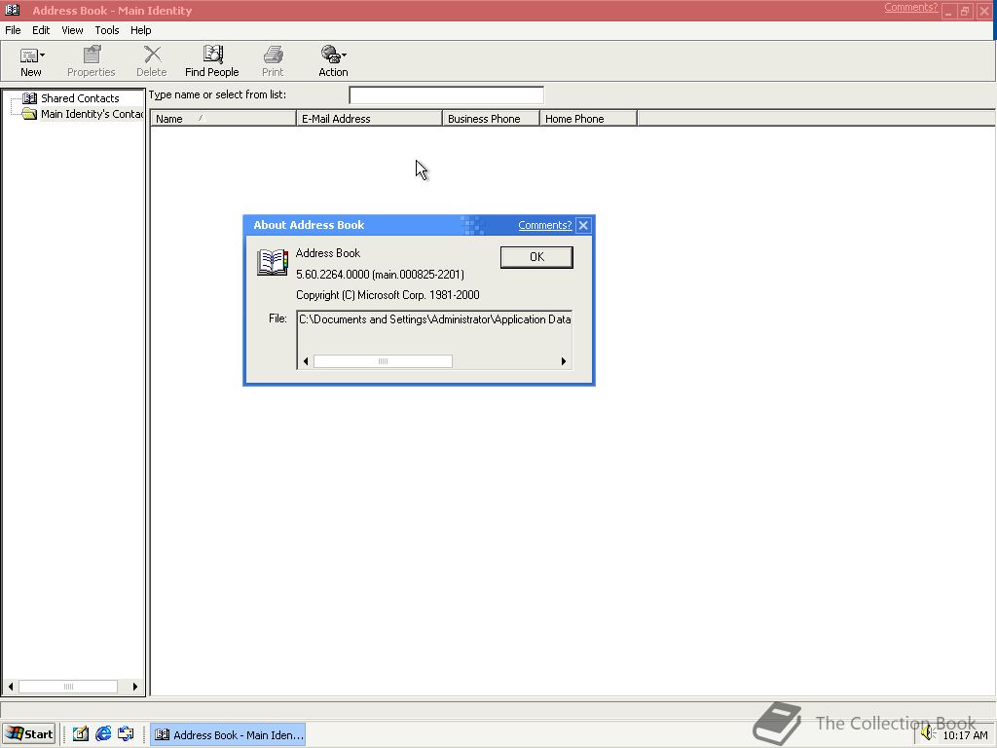Screen dimensions: 997x748
Task: Open the Help menu
Action: coord(140,30)
